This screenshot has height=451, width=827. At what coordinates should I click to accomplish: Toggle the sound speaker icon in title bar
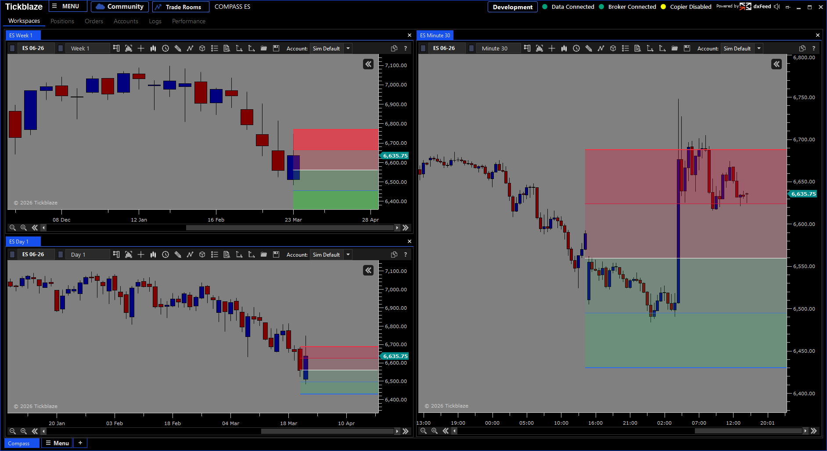point(777,7)
